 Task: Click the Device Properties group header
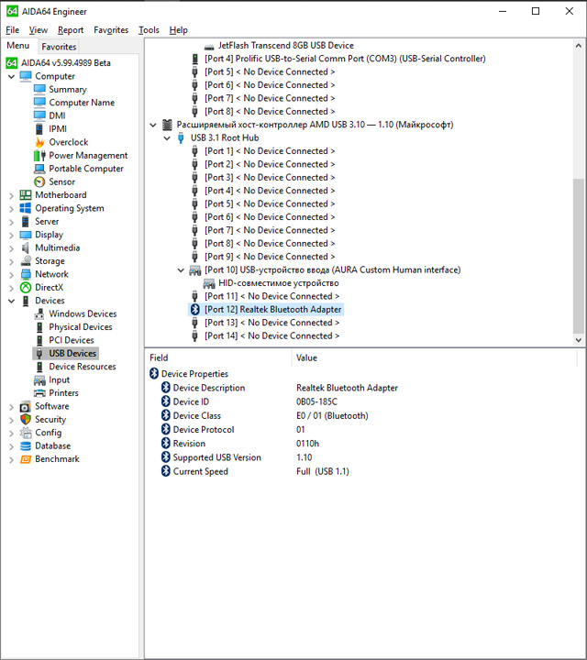194,374
